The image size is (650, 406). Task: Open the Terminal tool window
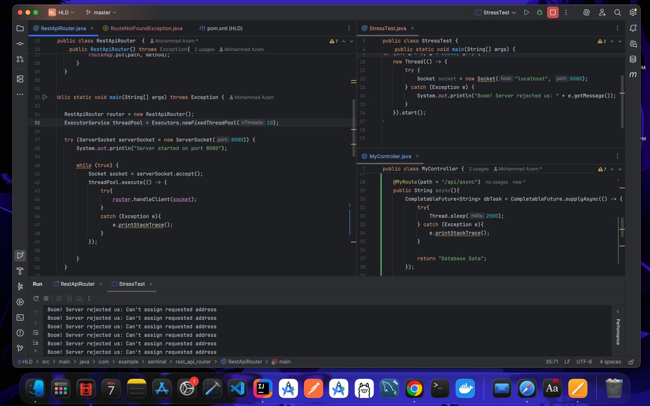point(20,317)
